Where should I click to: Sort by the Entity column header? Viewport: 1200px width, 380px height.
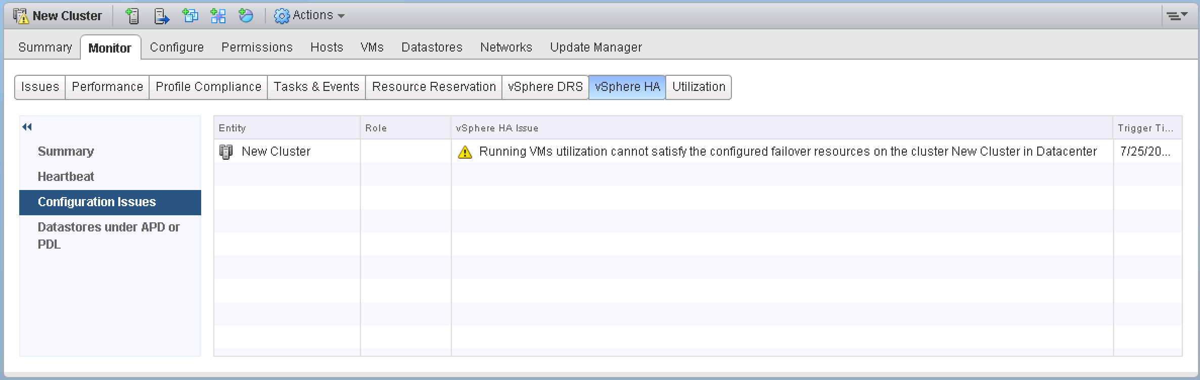click(x=287, y=128)
